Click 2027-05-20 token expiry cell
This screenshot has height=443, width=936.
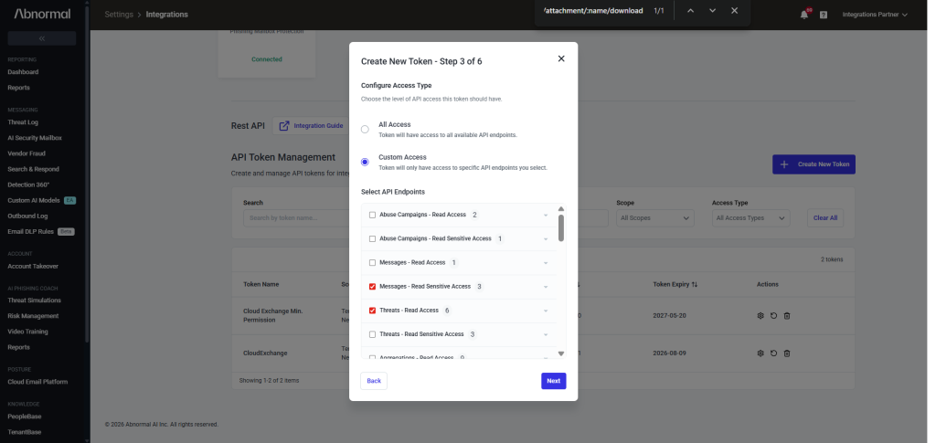coord(670,315)
